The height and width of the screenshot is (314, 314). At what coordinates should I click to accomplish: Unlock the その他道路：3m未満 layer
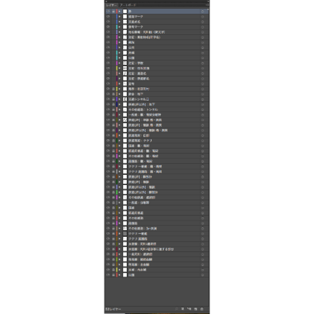113,229
